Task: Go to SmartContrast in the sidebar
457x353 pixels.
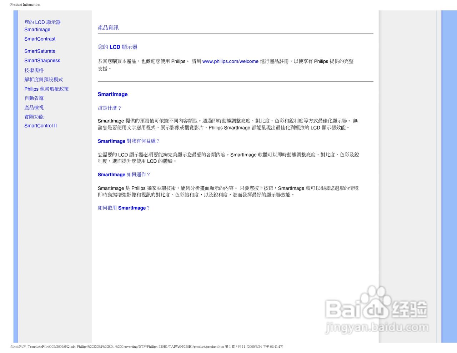Action: tap(40, 39)
